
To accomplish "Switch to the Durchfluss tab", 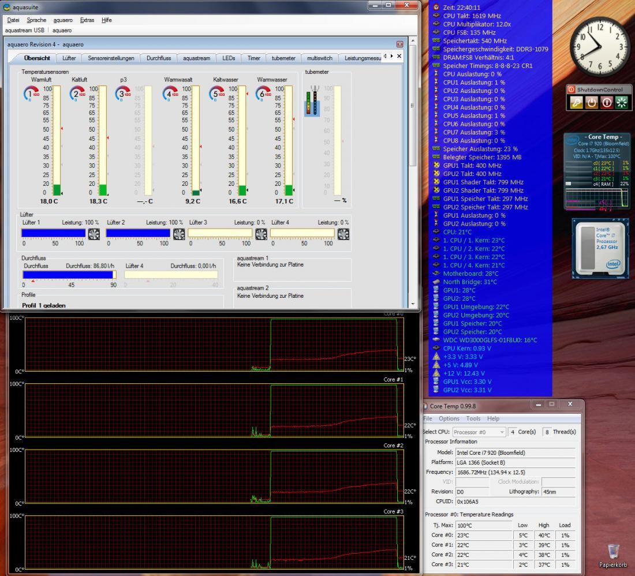I will click(159, 58).
